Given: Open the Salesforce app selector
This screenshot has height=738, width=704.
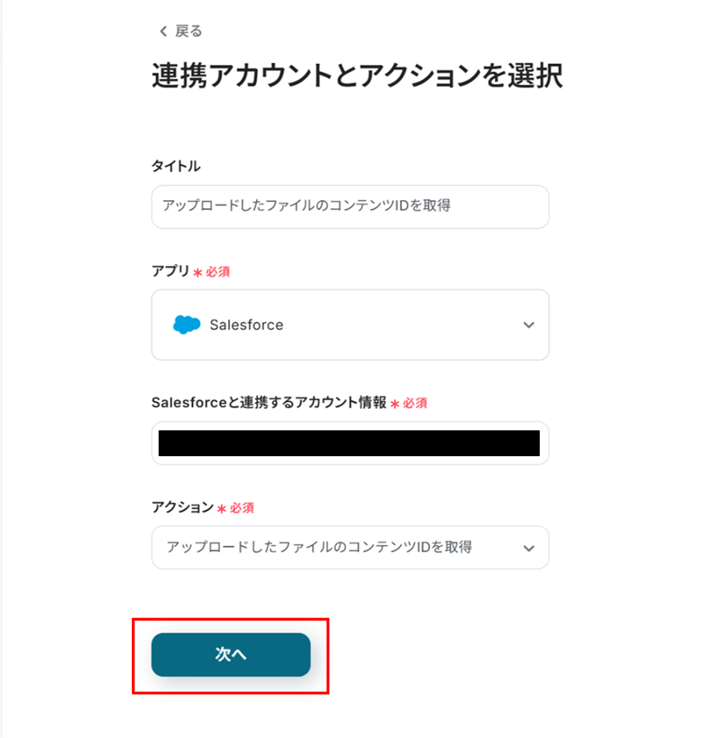Looking at the screenshot, I should coord(350,325).
